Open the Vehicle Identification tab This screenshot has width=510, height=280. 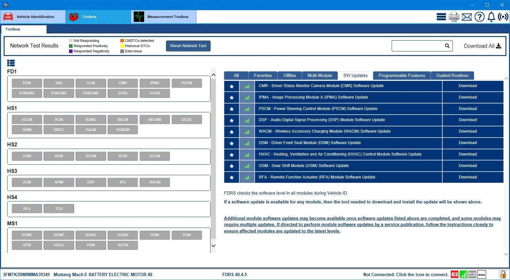click(x=33, y=17)
